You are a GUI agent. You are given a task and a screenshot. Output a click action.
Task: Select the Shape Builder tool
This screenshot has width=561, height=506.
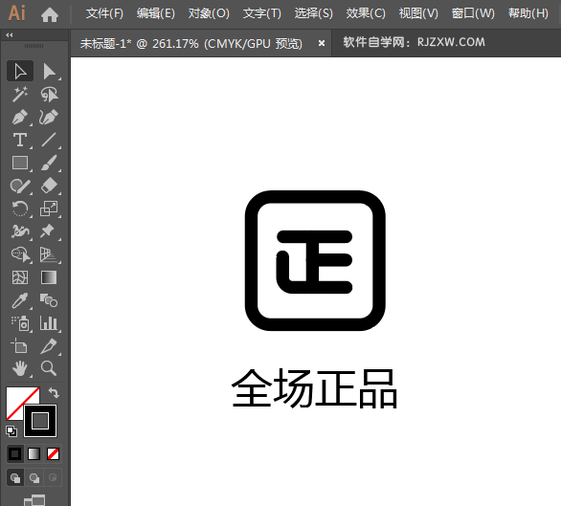(x=20, y=254)
